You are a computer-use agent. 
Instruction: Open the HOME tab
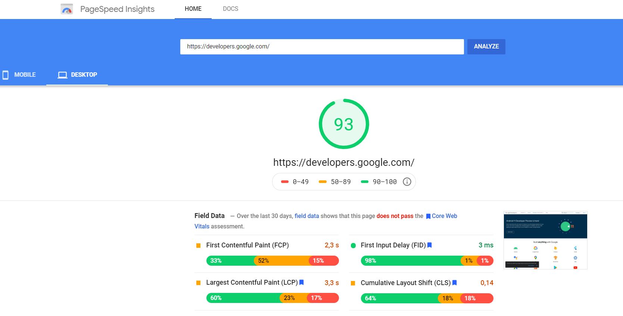click(x=193, y=9)
